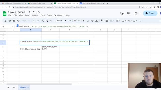Open the 123 more formats menu
Viewport: 161px width, 90px height.
51,21
